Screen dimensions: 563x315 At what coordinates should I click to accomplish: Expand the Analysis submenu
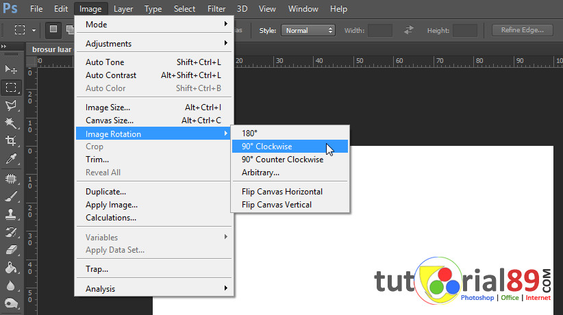[x=155, y=288]
